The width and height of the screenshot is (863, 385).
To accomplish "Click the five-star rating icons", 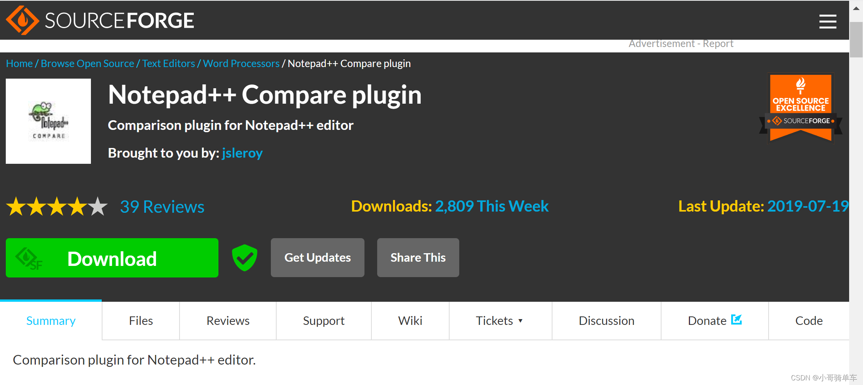I will [x=57, y=207].
